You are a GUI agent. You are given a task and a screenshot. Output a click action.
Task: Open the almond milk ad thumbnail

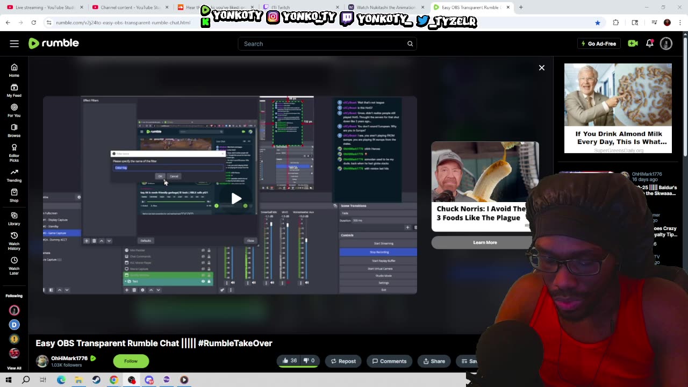point(618,96)
